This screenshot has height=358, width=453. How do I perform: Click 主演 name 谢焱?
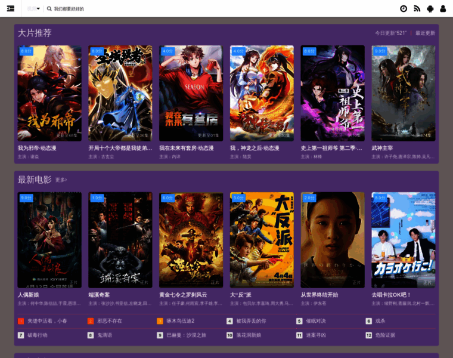tap(35, 157)
